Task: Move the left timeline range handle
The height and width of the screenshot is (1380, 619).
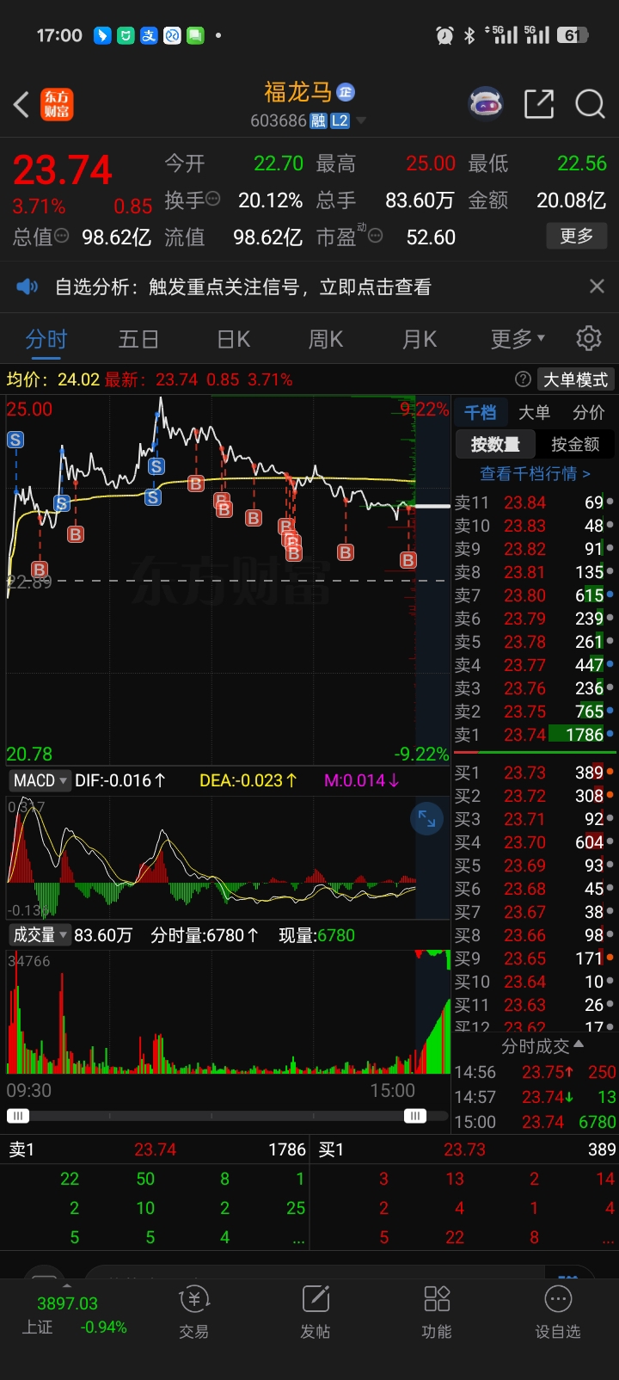Action: [18, 1116]
